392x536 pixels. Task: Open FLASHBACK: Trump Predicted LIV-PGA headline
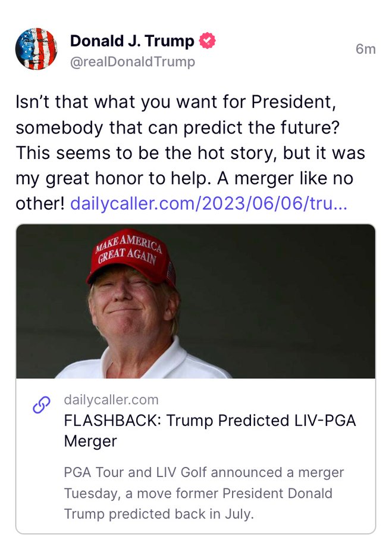tap(210, 420)
